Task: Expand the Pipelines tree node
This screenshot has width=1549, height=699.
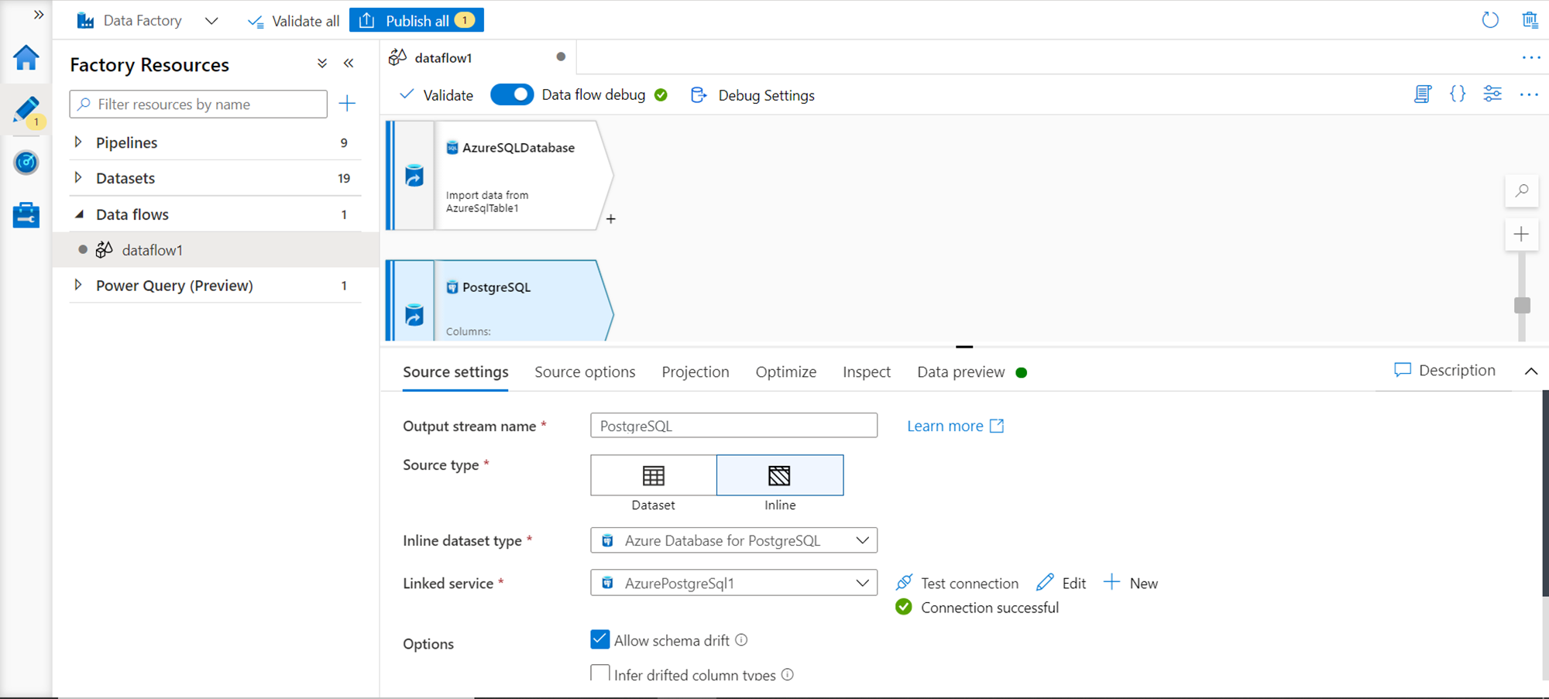Action: [x=78, y=142]
